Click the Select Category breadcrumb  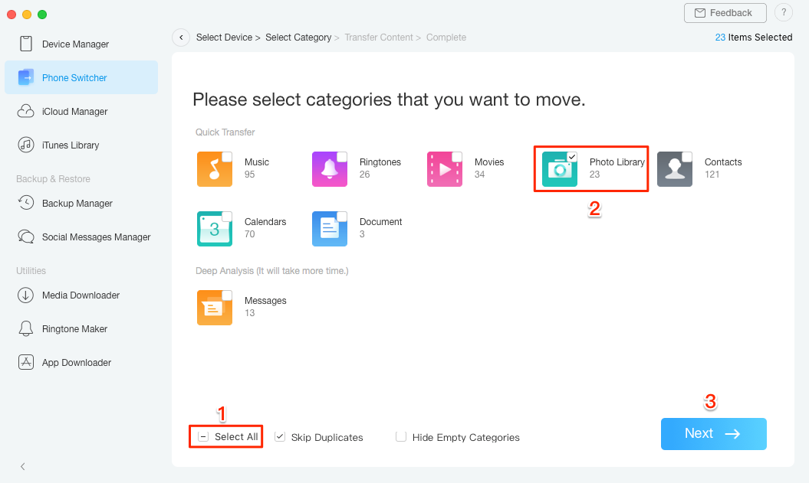tap(298, 37)
